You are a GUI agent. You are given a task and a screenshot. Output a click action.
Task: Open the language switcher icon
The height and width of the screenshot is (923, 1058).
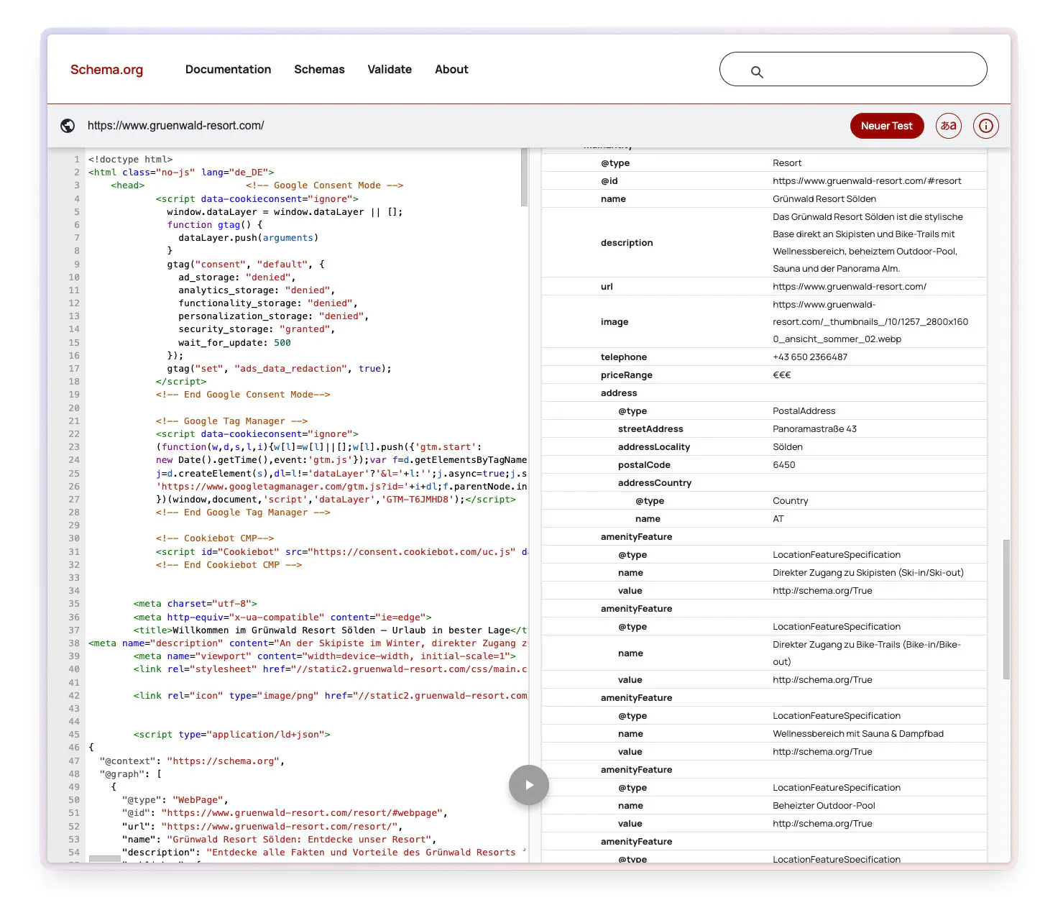pos(949,126)
